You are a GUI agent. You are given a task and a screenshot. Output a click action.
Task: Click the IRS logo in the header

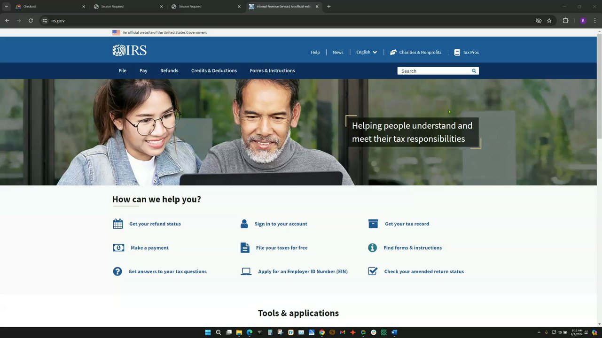point(129,50)
